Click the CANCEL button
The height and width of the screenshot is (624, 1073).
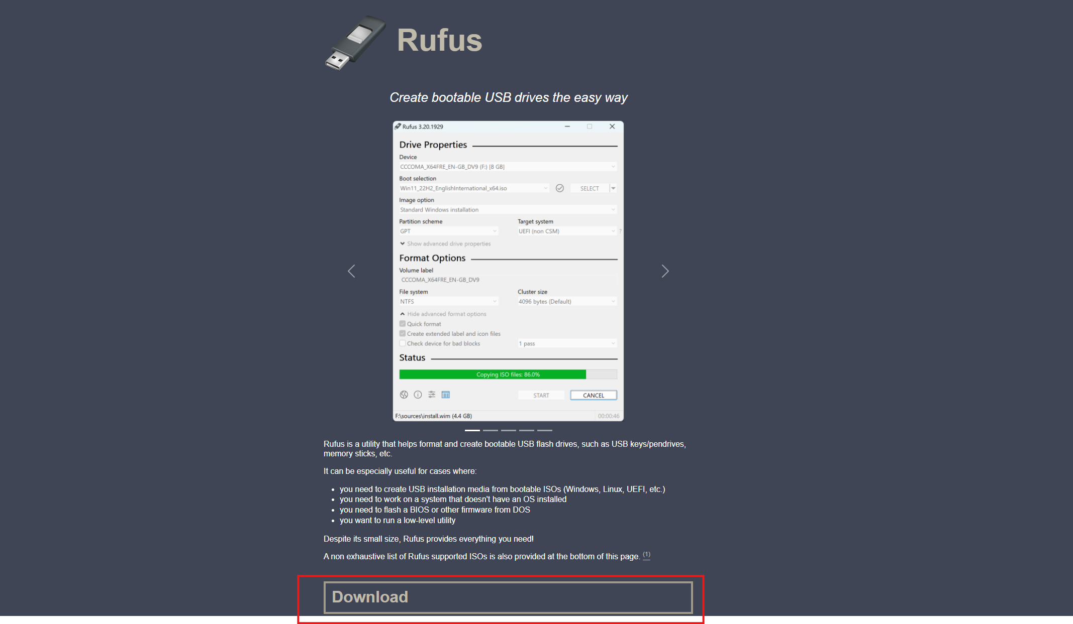(594, 395)
